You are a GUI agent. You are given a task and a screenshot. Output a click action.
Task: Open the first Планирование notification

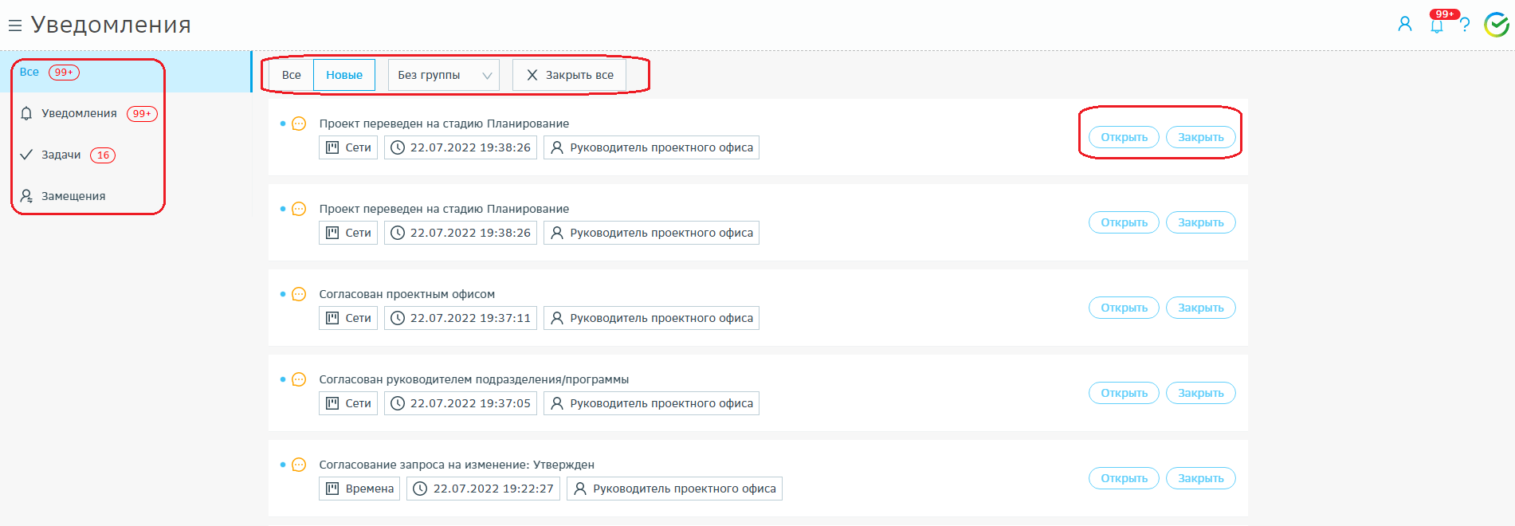click(x=1124, y=137)
